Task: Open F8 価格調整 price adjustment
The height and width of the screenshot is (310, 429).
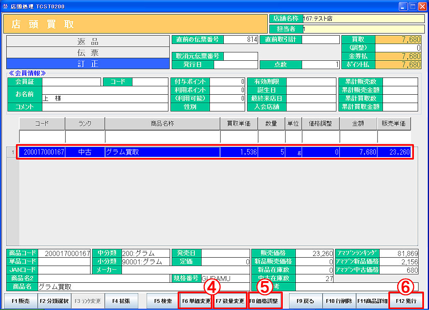Action: pos(264,301)
